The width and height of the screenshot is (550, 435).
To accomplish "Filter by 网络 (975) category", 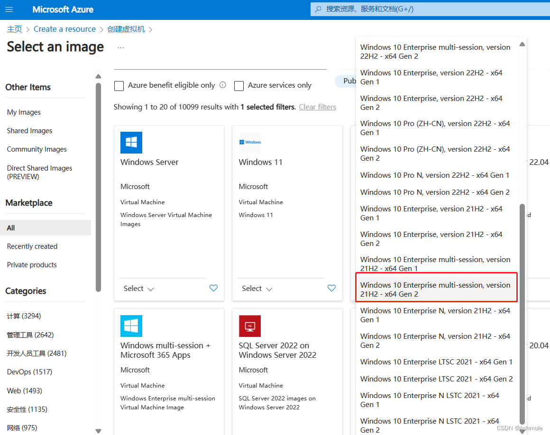I will pos(22,427).
